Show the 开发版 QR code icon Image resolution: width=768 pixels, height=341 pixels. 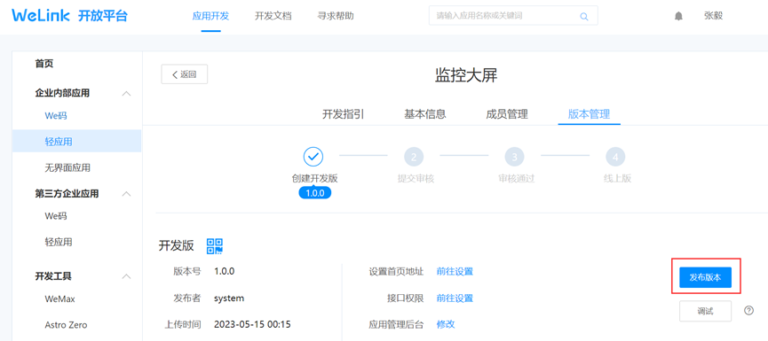point(215,245)
